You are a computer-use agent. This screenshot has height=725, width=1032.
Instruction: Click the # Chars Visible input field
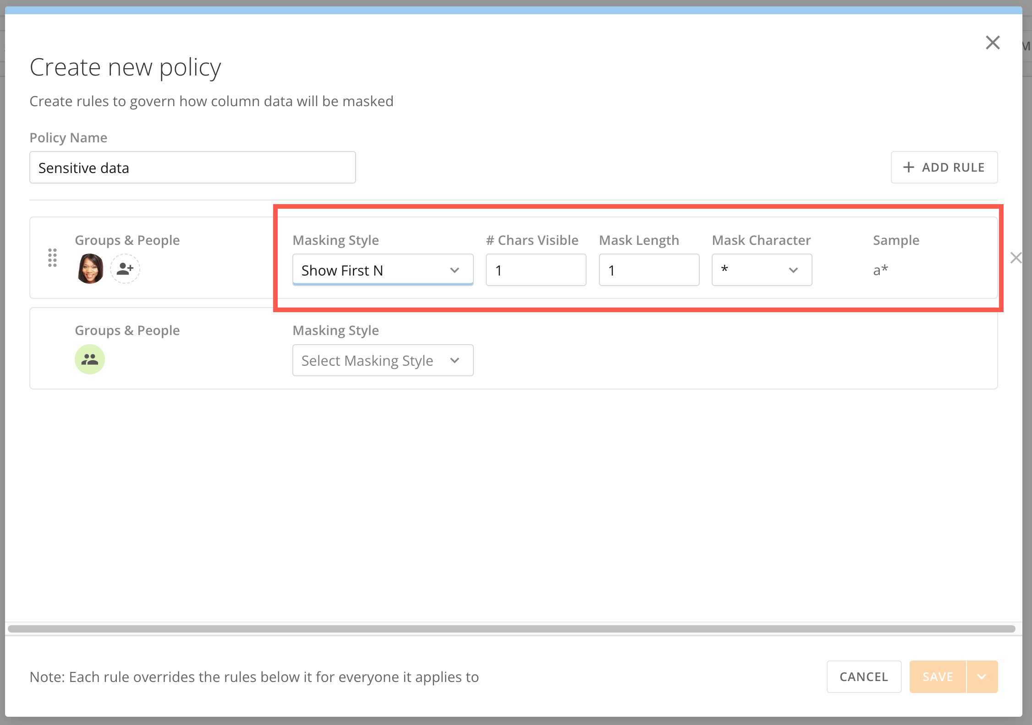[535, 270]
